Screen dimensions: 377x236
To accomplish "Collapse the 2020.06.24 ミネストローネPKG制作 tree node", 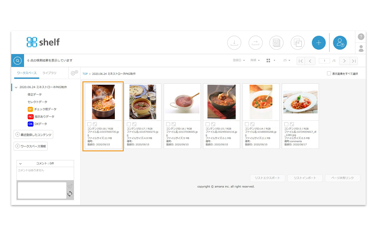I will coord(16,87).
